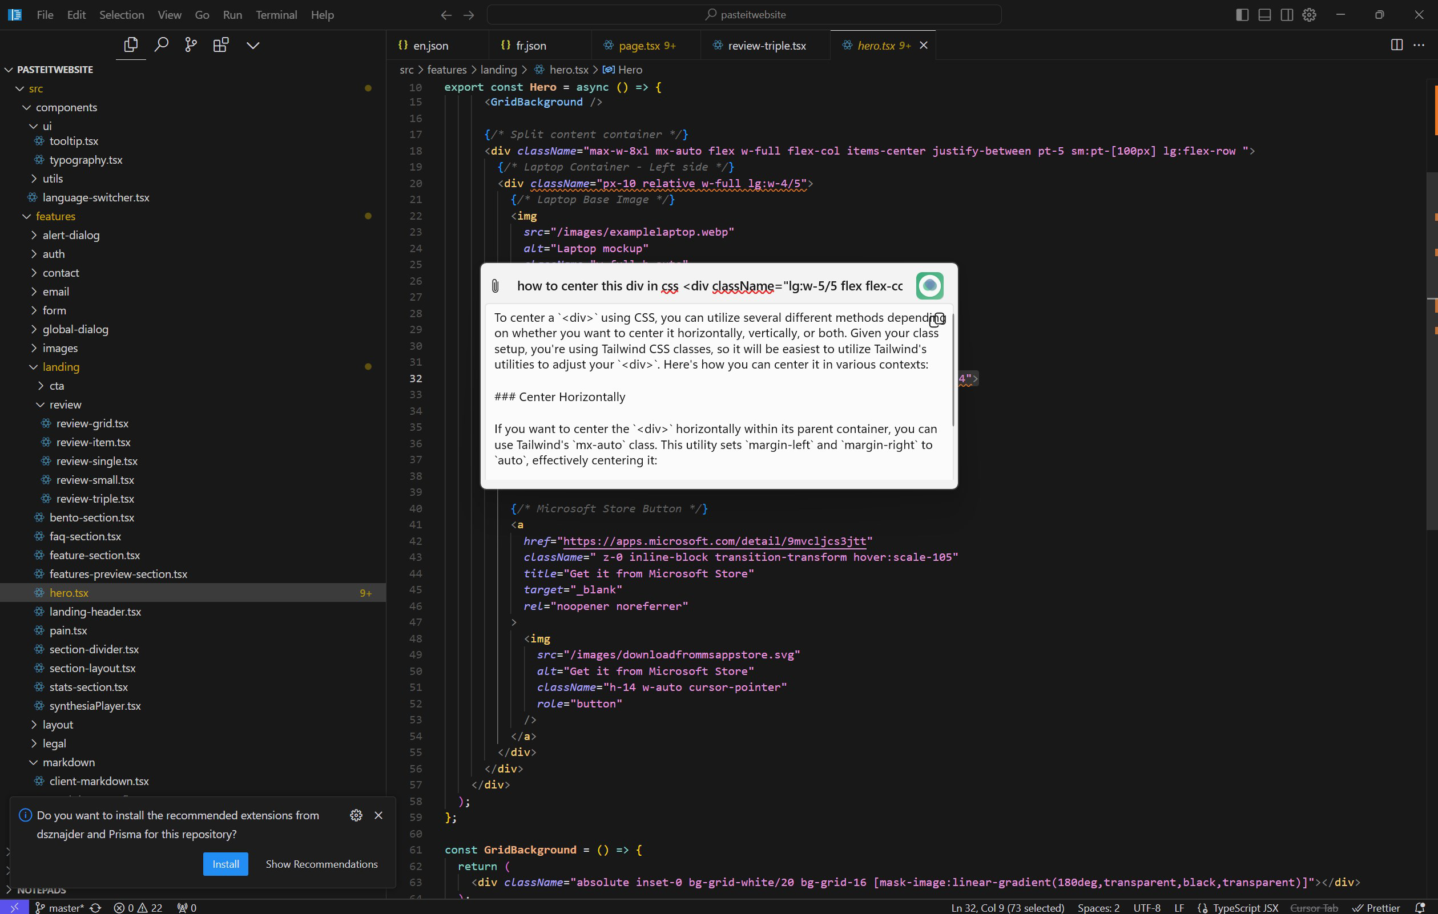The width and height of the screenshot is (1438, 914).
Task: Click the pasteitwebsite command center search
Action: click(744, 15)
